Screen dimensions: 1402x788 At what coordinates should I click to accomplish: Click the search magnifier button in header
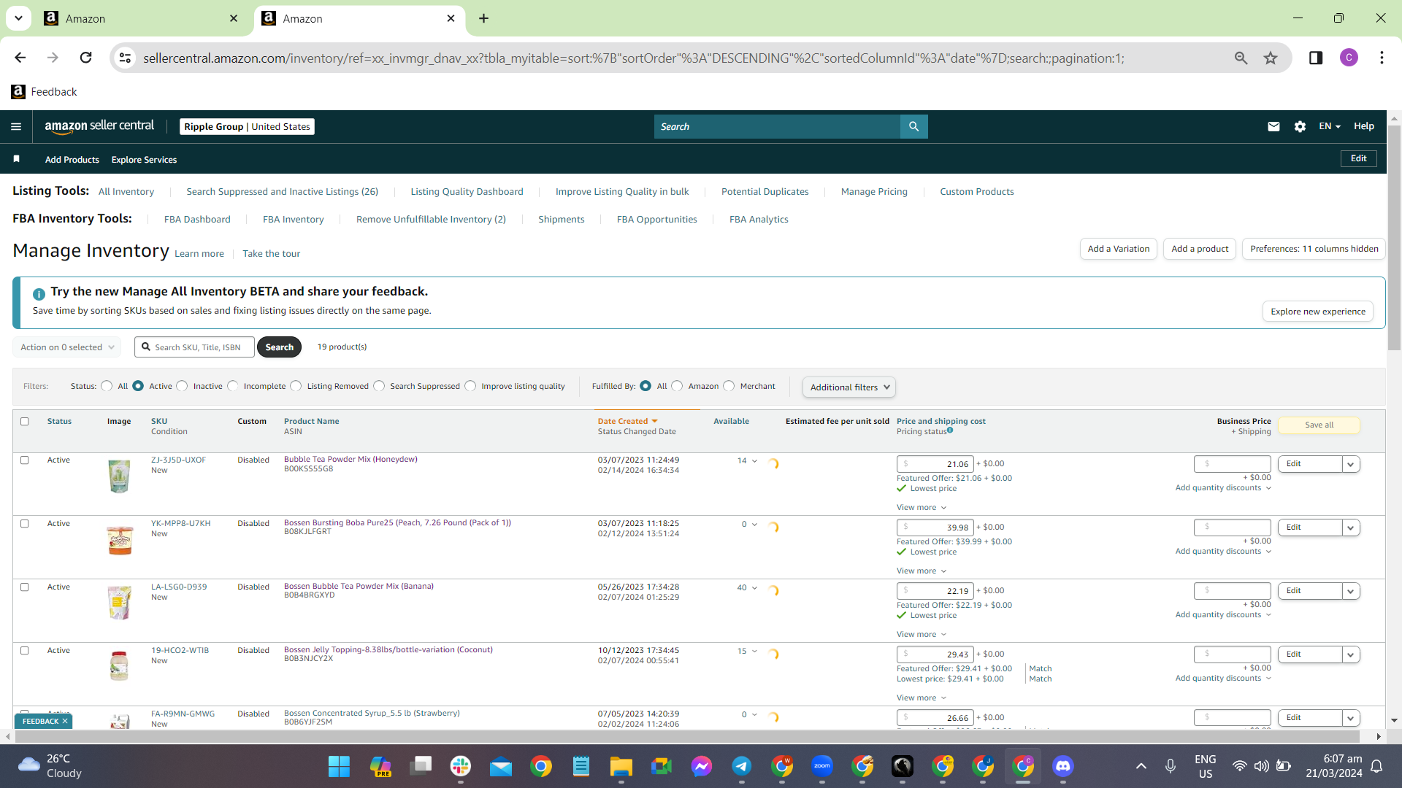[x=913, y=126]
